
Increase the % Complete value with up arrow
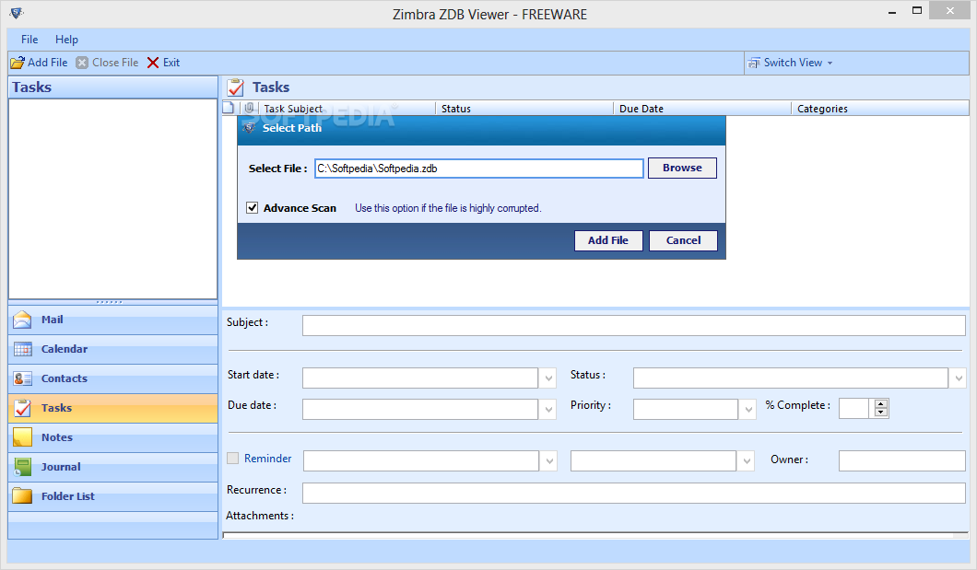coord(880,404)
